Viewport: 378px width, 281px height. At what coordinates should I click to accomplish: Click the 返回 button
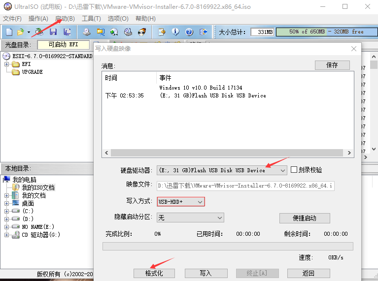click(309, 273)
